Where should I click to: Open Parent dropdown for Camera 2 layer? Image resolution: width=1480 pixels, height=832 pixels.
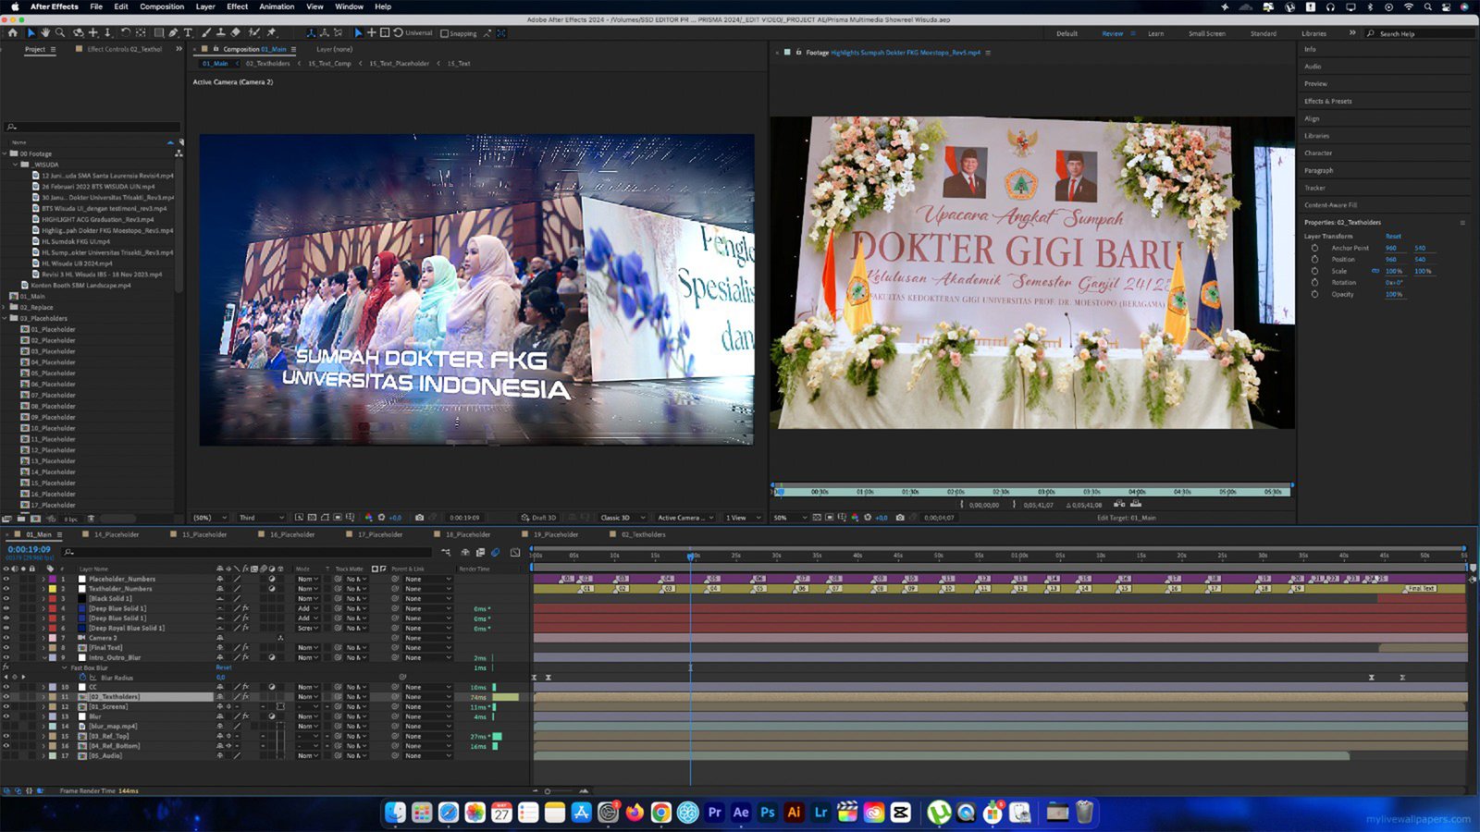tap(428, 638)
